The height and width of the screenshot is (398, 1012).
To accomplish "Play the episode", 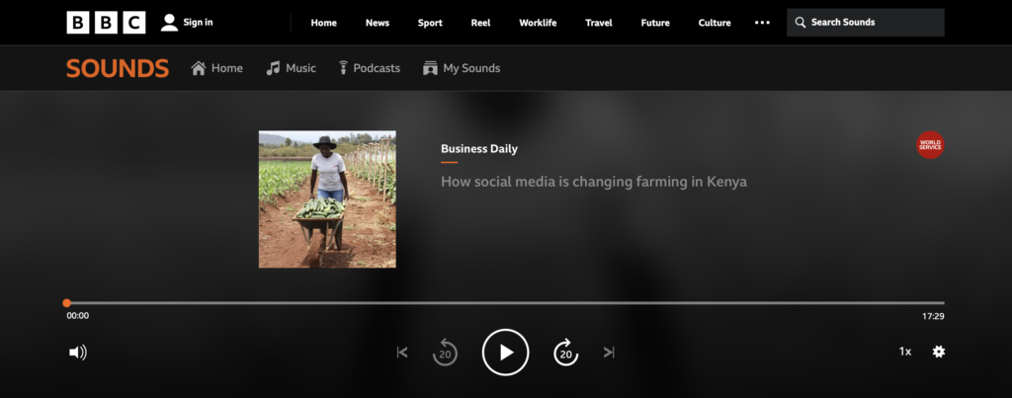I will [505, 353].
